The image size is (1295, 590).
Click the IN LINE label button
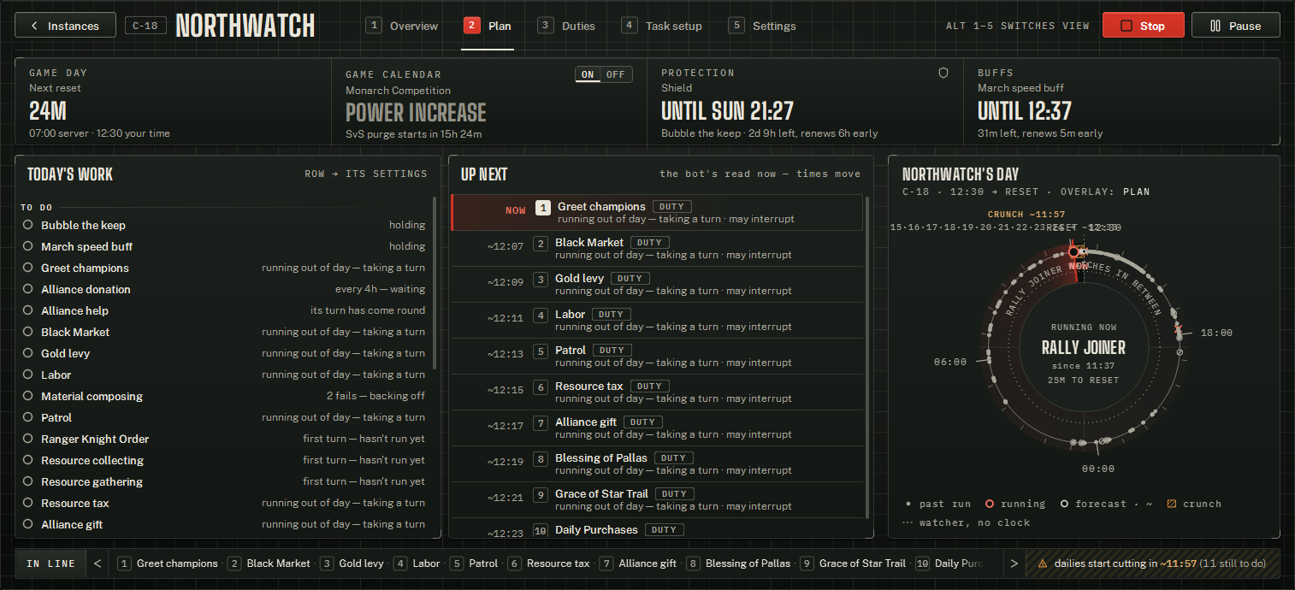(50, 563)
